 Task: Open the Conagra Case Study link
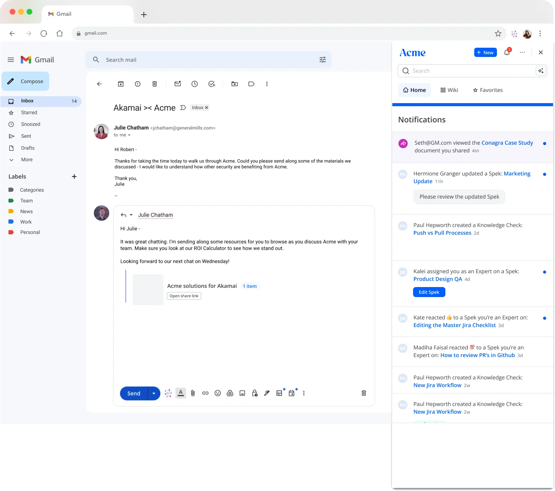507,143
